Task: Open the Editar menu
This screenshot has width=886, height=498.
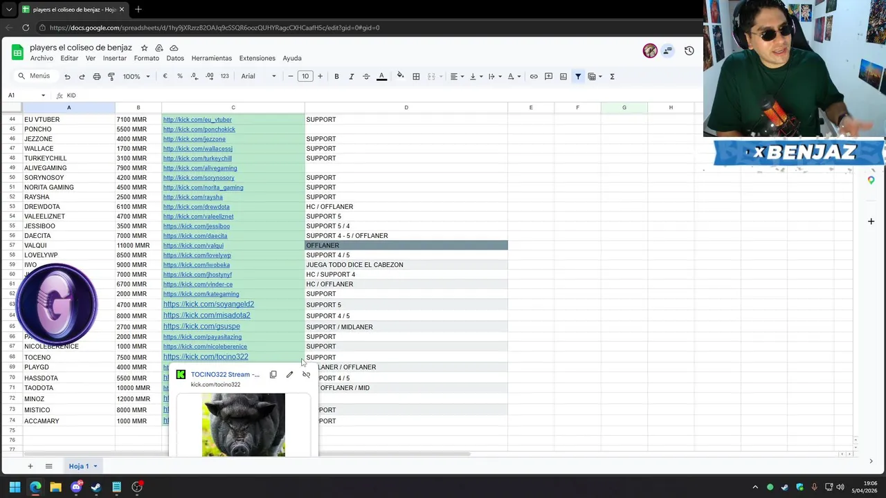Action: [69, 58]
